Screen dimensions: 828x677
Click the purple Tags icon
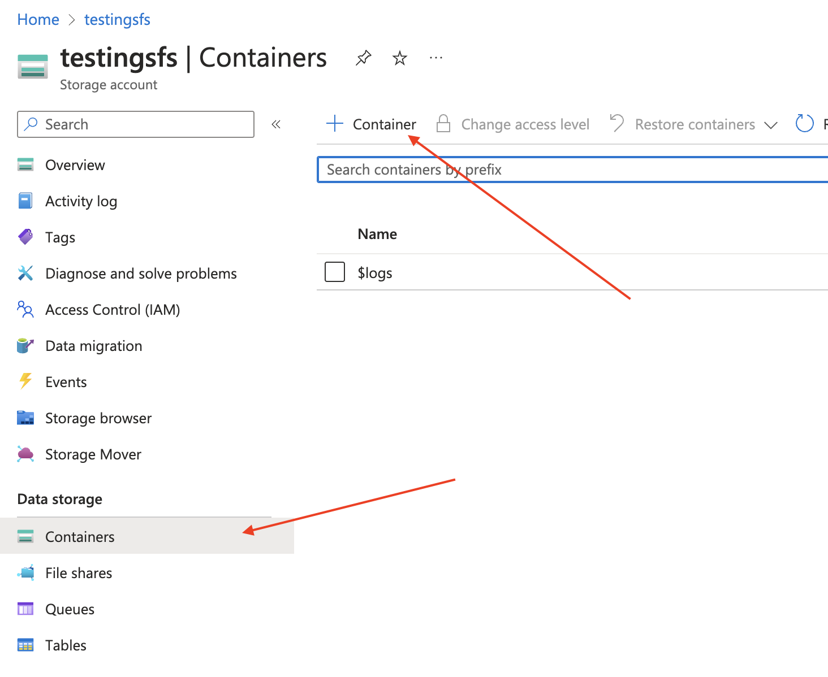[x=25, y=237]
